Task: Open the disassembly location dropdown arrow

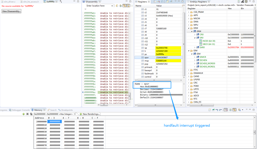Action: click(112, 6)
